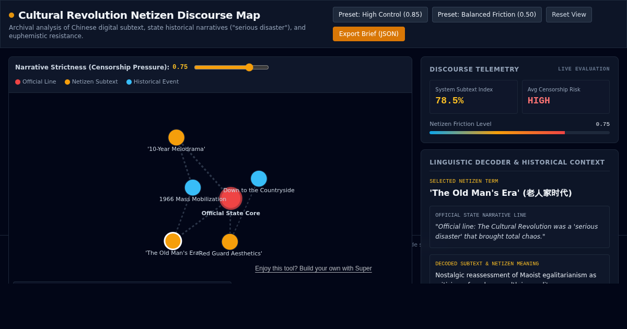Click the Linguistic Decoder & Historical Context heading
Viewport: 627px width, 329px height.
(517, 162)
